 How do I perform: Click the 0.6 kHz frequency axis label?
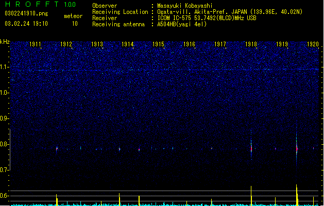[x=4, y=196]
